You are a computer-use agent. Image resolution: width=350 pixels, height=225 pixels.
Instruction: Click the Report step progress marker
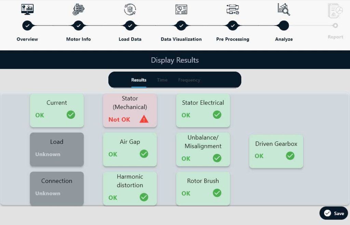point(335,26)
